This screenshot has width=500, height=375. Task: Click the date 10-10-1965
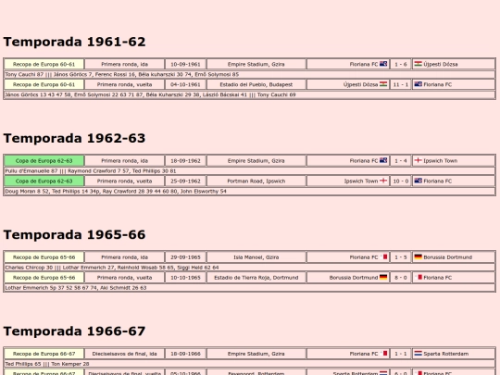click(185, 278)
